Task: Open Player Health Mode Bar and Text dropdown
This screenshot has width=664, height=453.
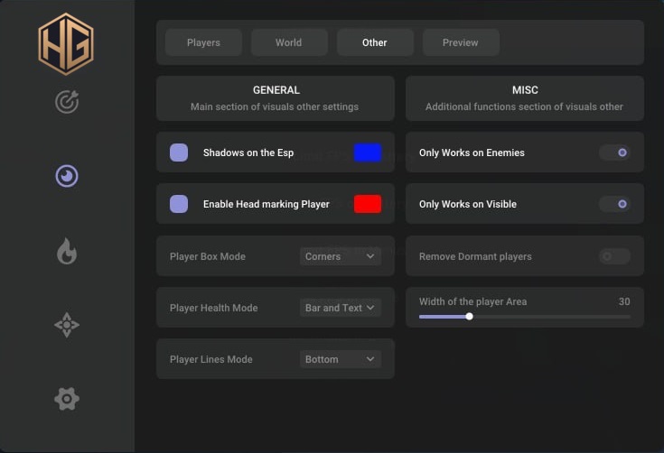Action: [340, 308]
